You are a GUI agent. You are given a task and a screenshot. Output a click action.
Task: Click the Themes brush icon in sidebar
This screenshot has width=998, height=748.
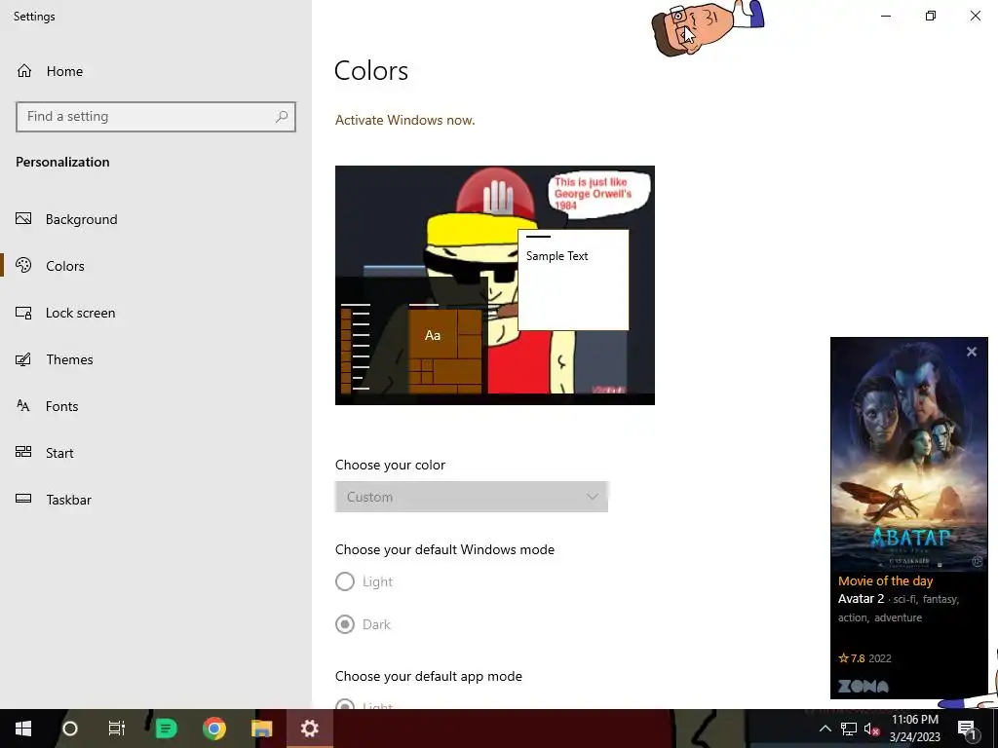pos(23,359)
